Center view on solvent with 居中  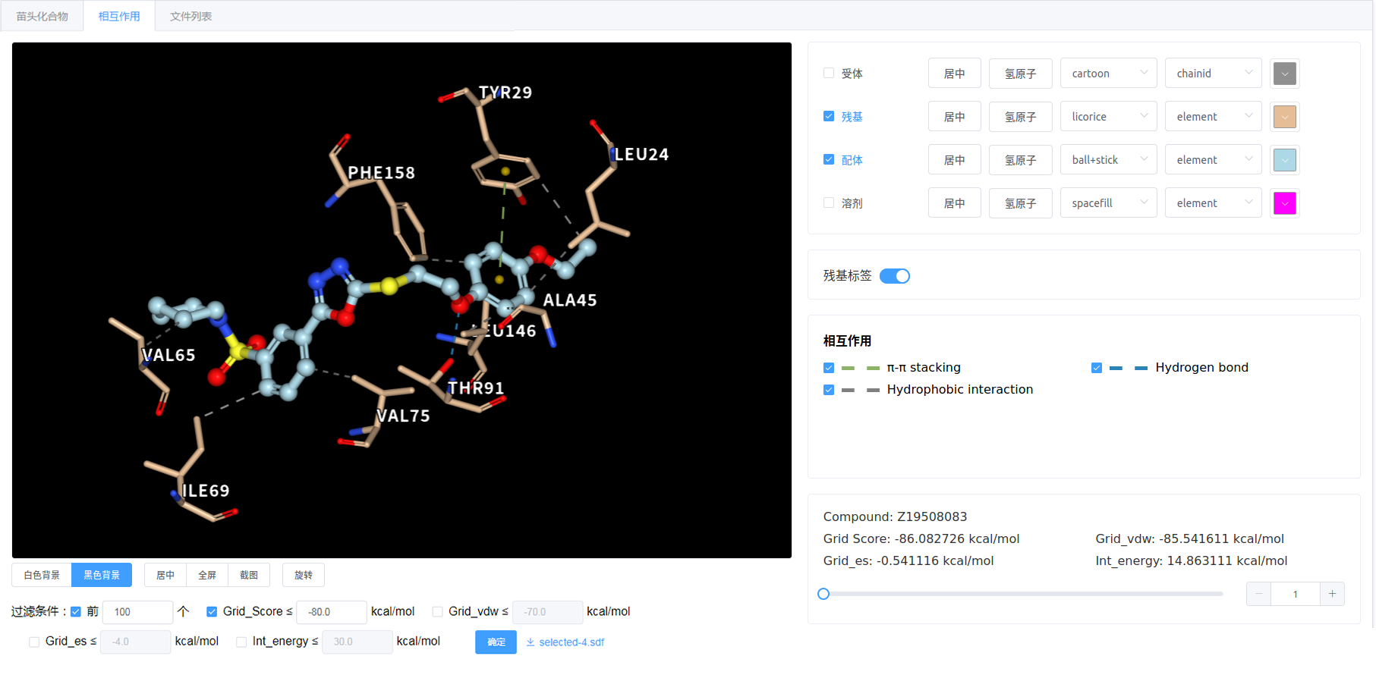(955, 203)
